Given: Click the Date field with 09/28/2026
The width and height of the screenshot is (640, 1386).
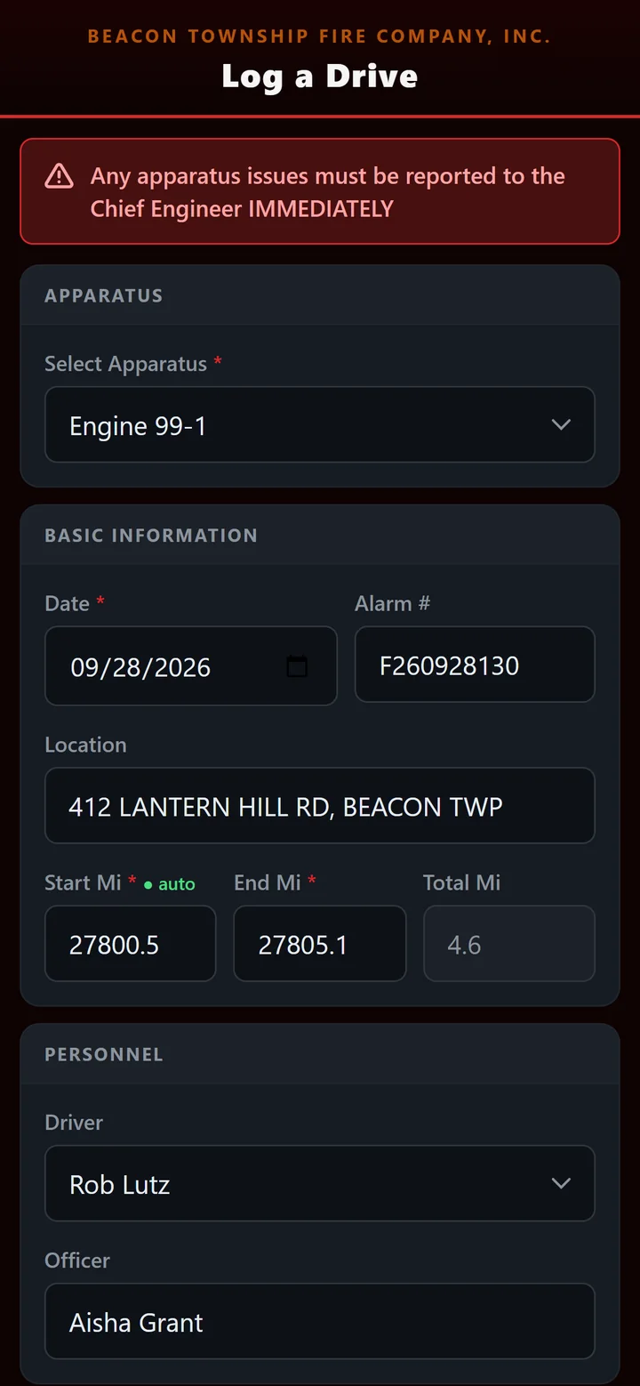Looking at the screenshot, I should pyautogui.click(x=191, y=666).
